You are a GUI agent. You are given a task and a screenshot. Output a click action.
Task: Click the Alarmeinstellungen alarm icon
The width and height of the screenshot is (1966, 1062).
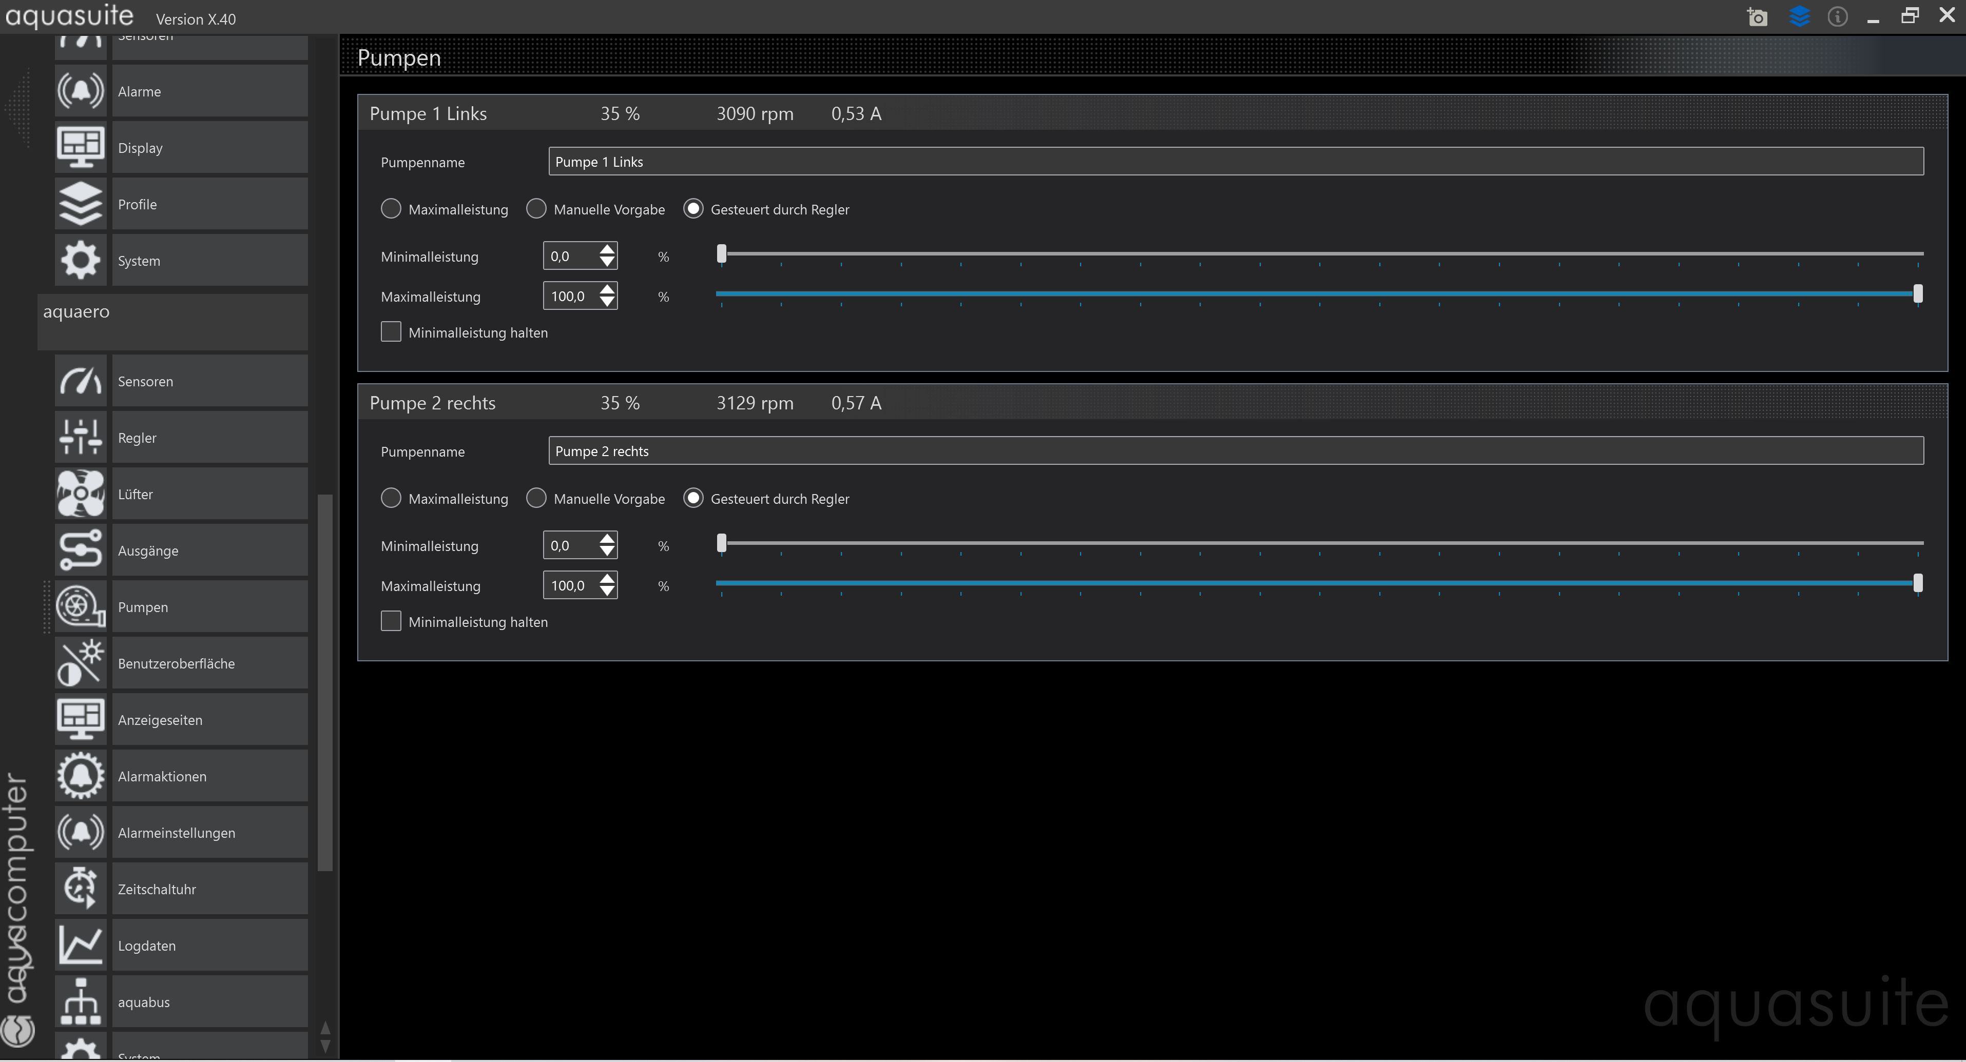(80, 832)
